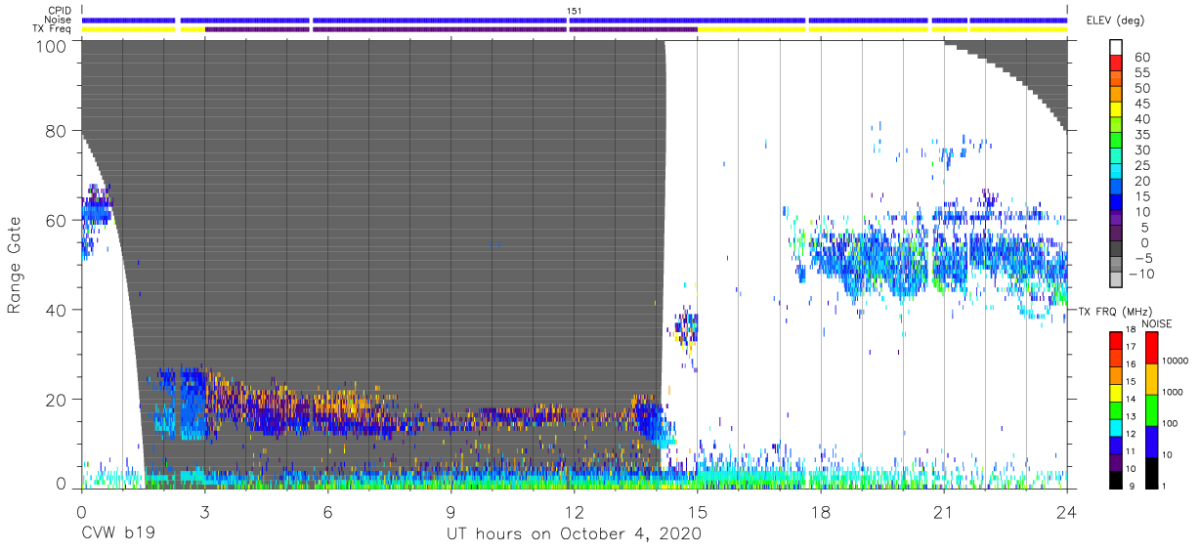The height and width of the screenshot is (554, 1200).
Task: Click the x-axis hour tick '24'
Action: [x=1067, y=510]
